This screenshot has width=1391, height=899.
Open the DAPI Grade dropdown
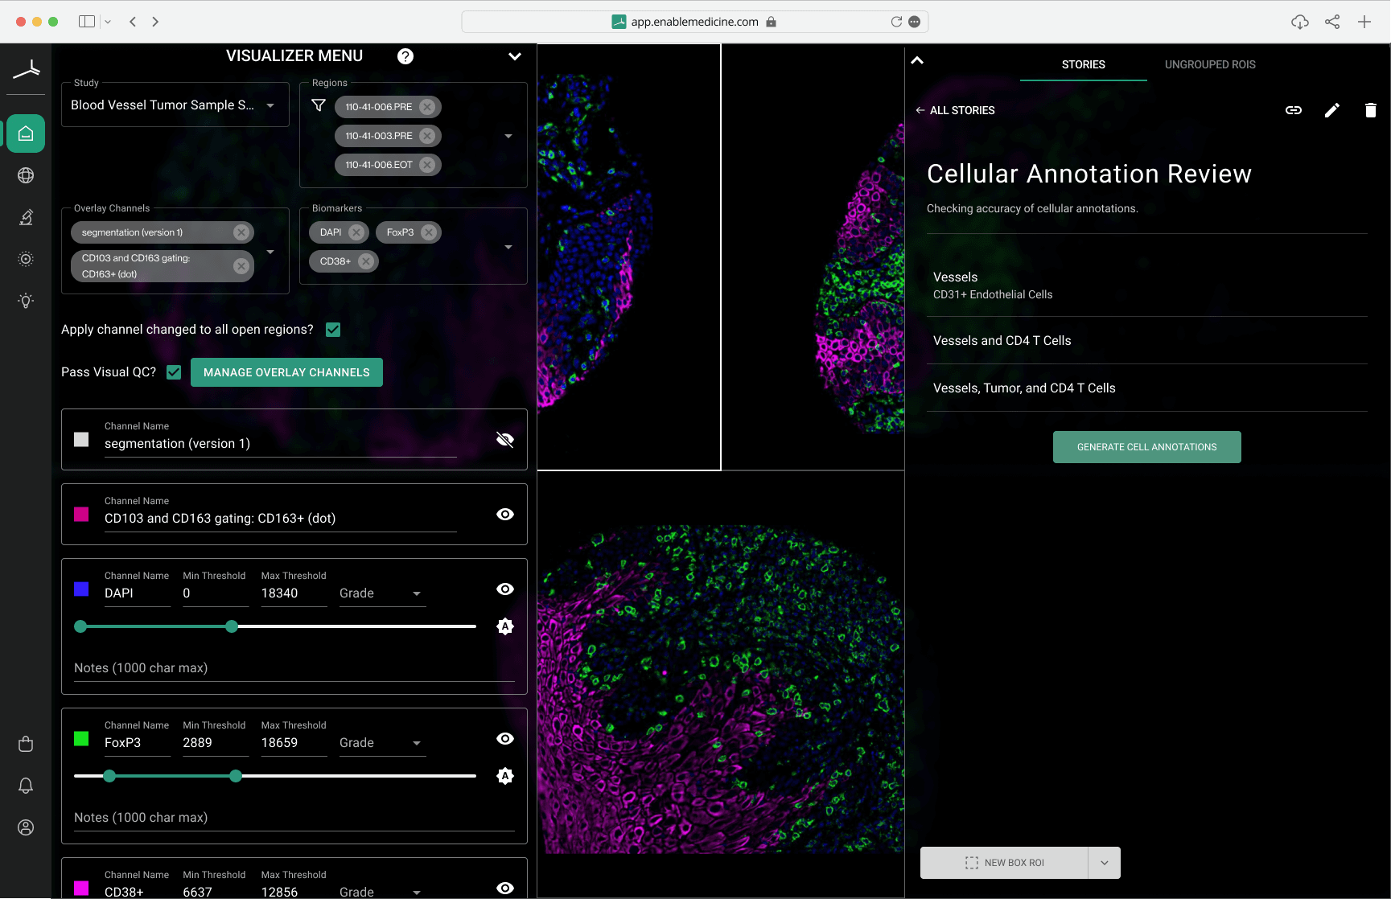tap(382, 593)
